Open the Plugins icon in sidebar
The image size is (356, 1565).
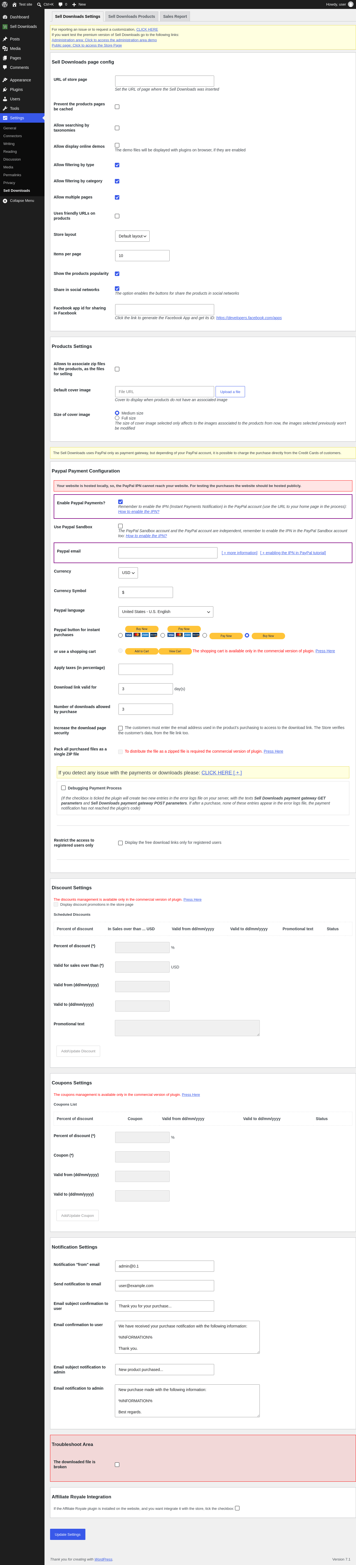5,89
